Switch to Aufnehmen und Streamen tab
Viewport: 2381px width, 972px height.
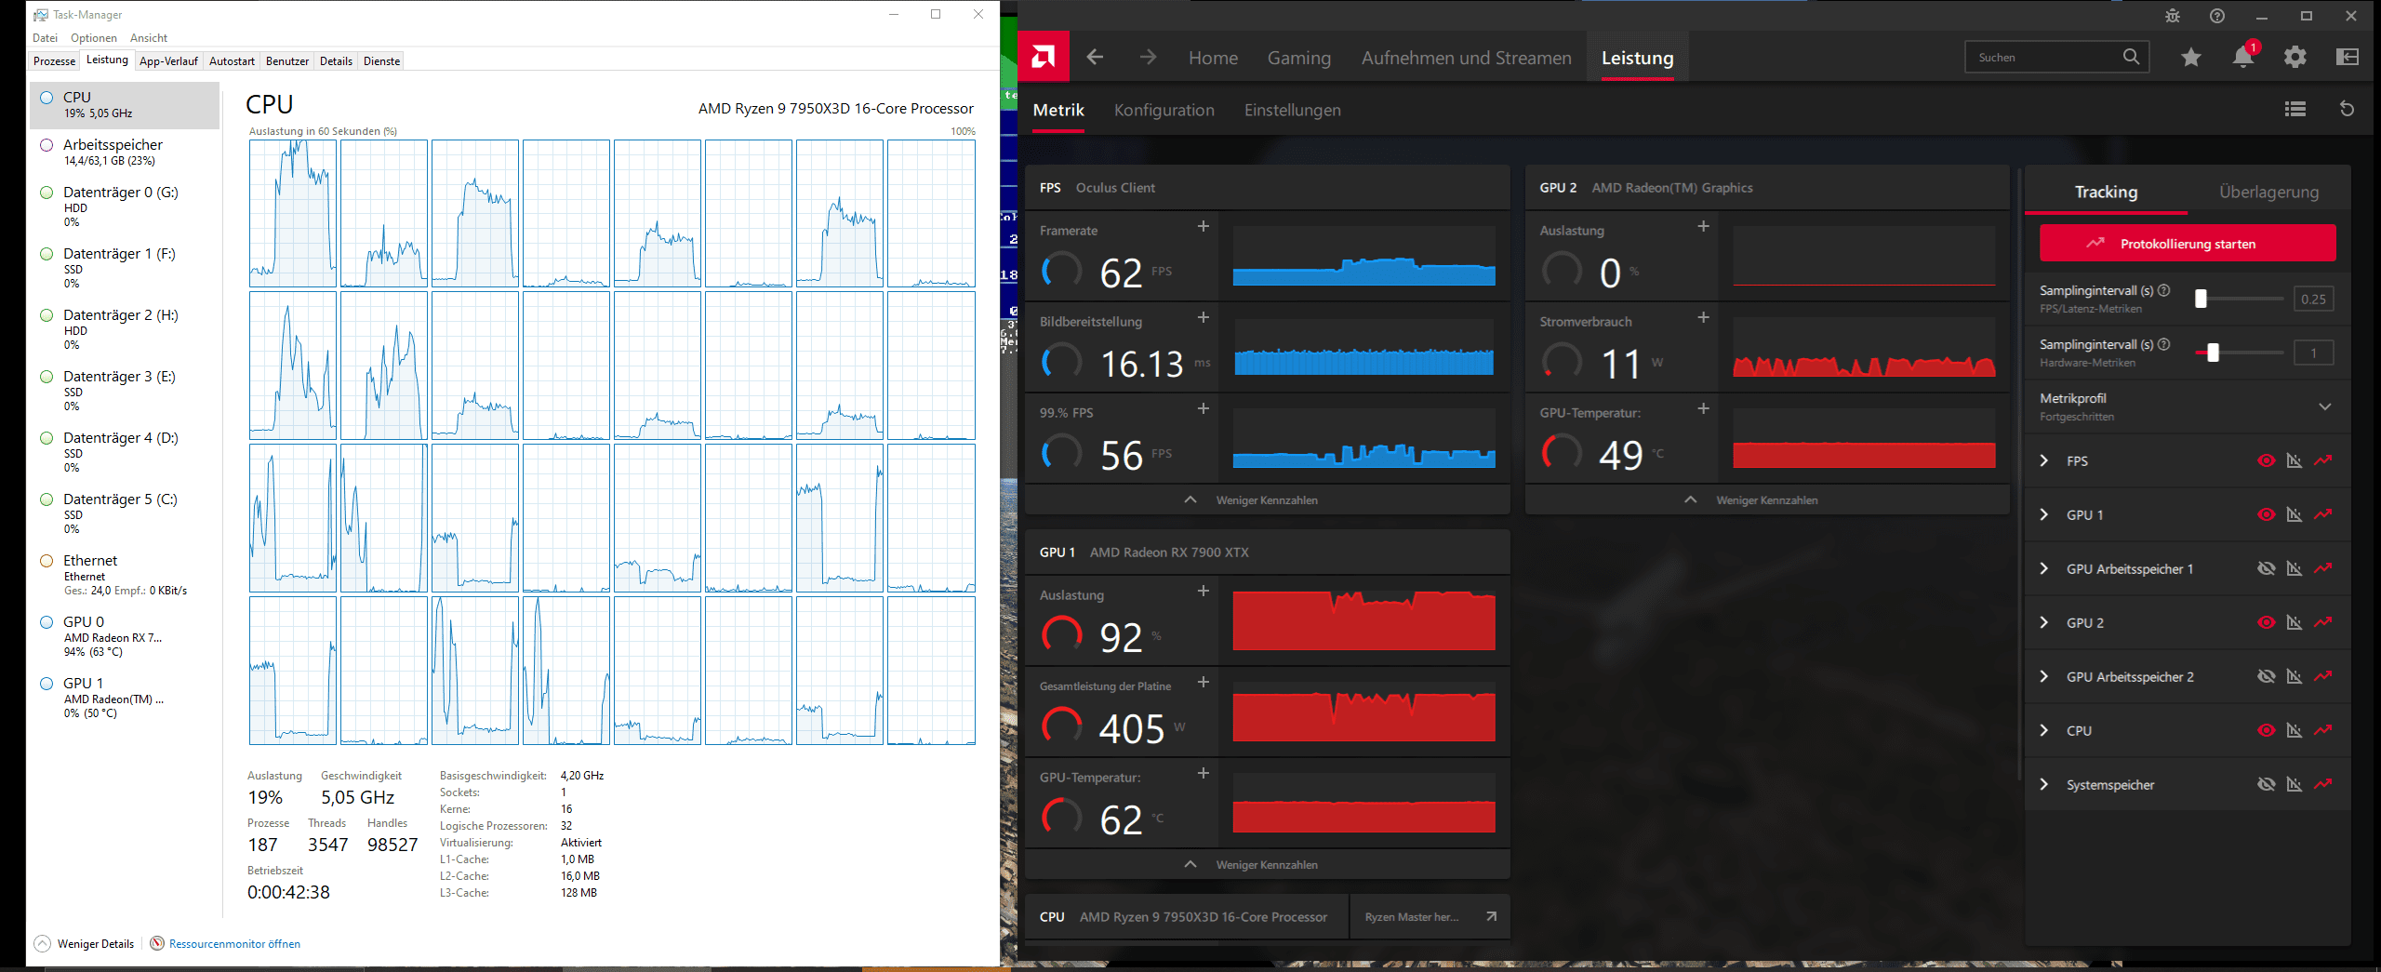click(1467, 58)
